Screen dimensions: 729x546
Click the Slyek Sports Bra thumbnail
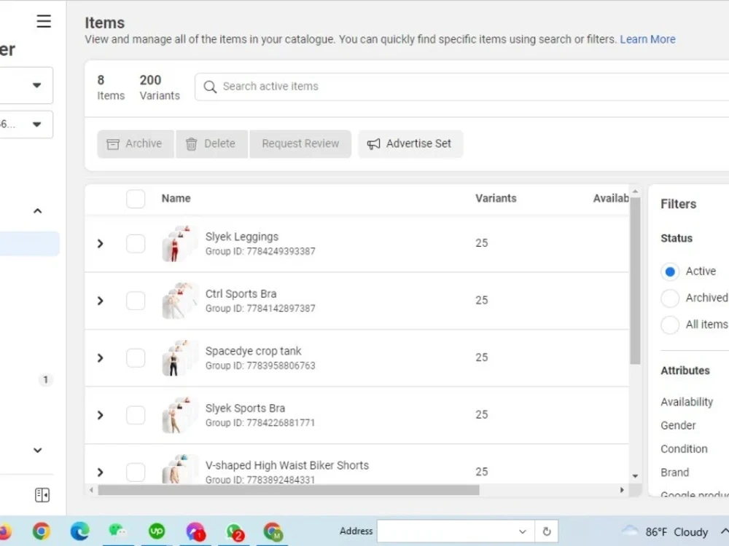click(x=179, y=415)
